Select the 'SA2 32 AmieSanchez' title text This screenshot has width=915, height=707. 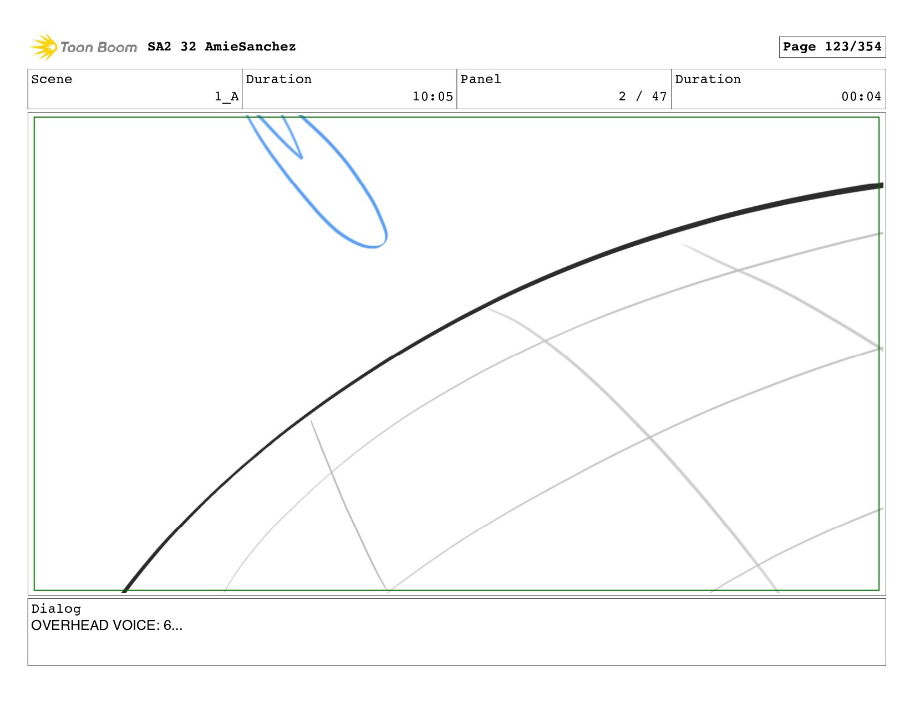[222, 47]
